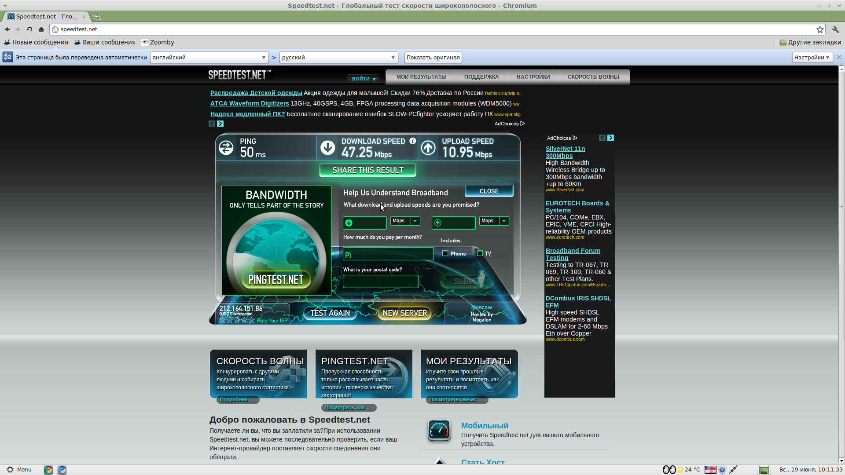Click the green window tray icon

pyautogui.click(x=764, y=470)
